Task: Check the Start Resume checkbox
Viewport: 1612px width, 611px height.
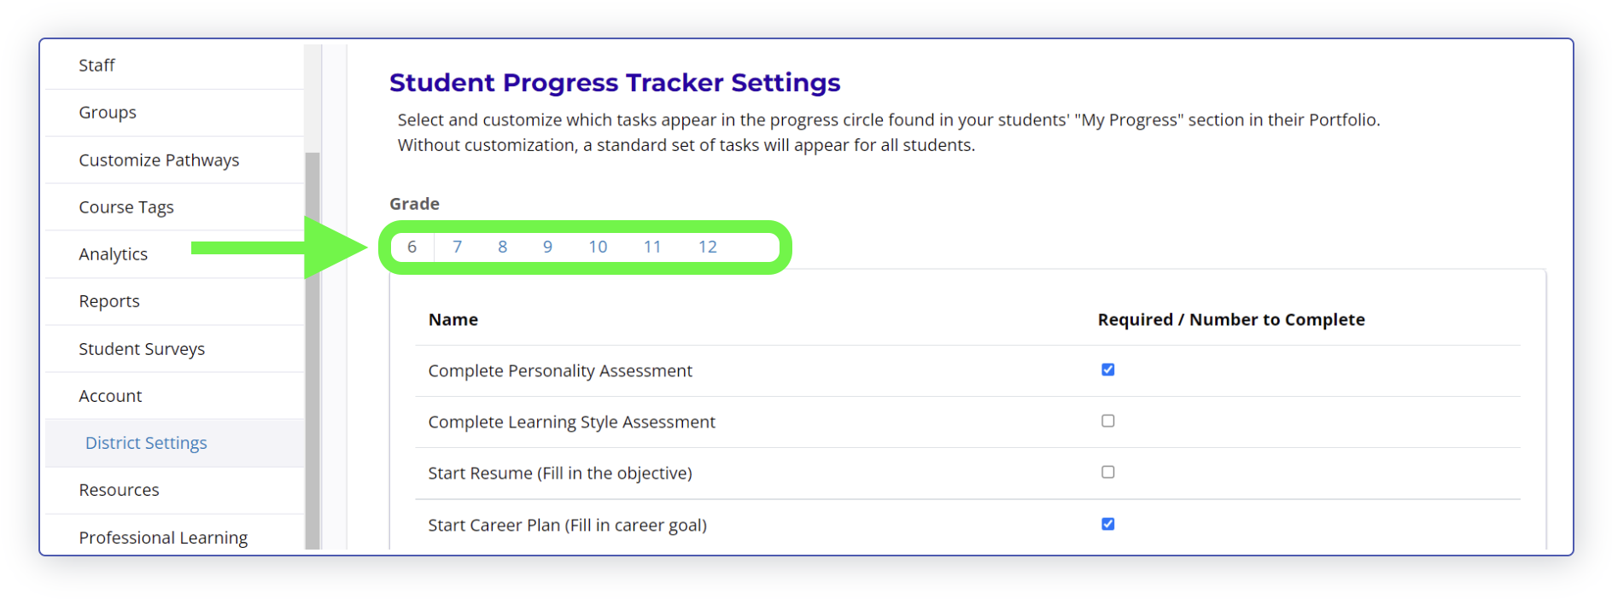Action: 1107,472
